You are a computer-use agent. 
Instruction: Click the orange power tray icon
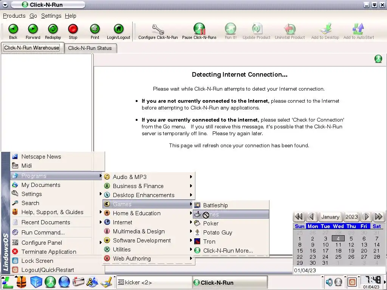point(352,282)
